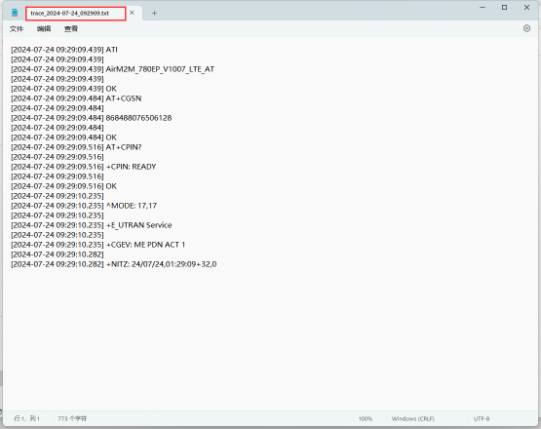Click the +NITZ timestamp line at bottom

(x=113, y=264)
